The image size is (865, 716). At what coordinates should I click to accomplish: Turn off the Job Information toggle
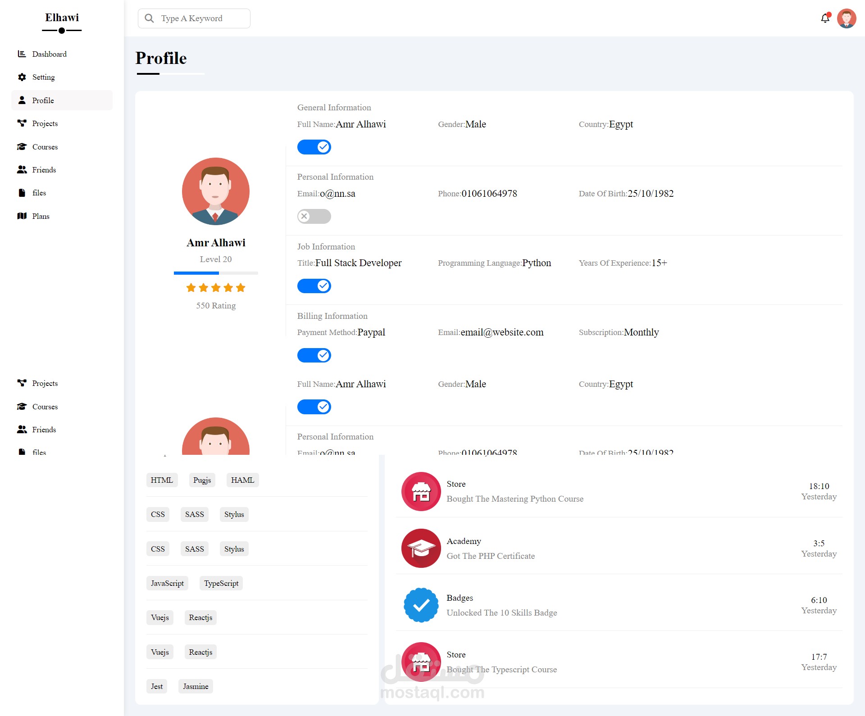click(314, 286)
